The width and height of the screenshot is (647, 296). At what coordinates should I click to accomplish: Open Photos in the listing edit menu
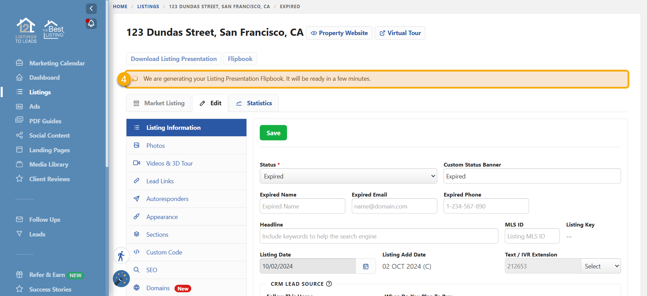(x=155, y=146)
